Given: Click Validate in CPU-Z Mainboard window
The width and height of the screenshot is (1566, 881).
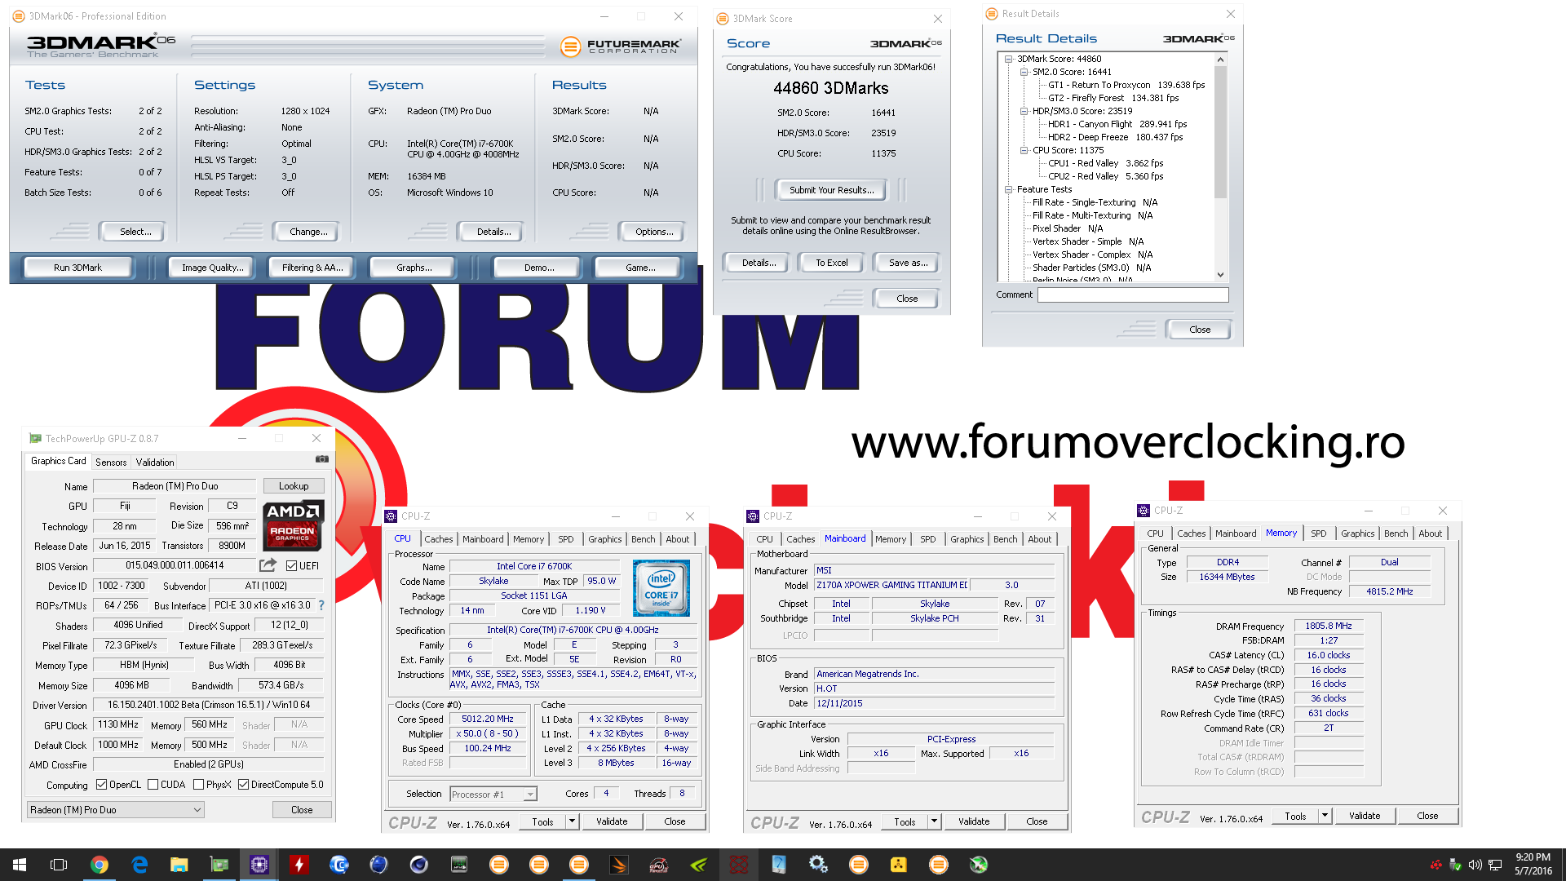Looking at the screenshot, I should coord(974,821).
